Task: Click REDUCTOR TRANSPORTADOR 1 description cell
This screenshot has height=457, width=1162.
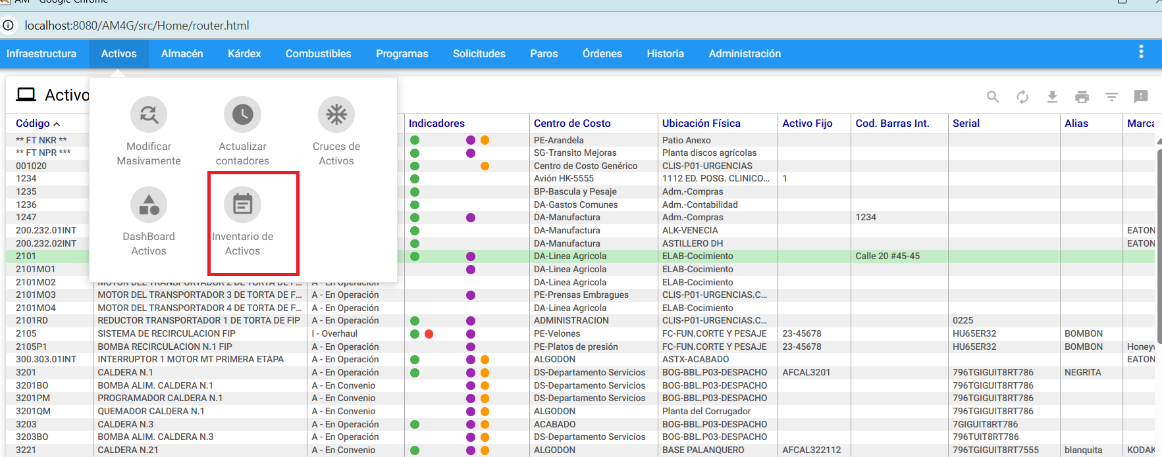Action: [199, 321]
